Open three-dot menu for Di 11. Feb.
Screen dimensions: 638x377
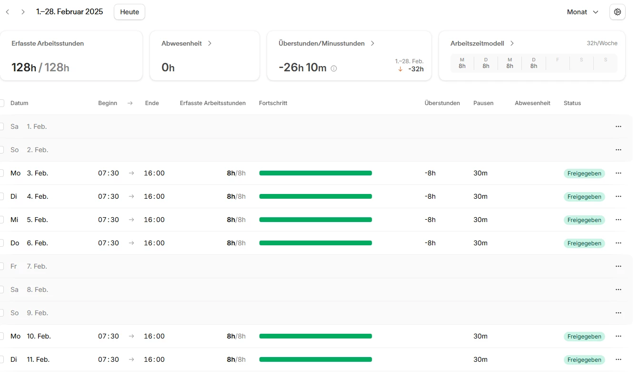tap(618, 359)
